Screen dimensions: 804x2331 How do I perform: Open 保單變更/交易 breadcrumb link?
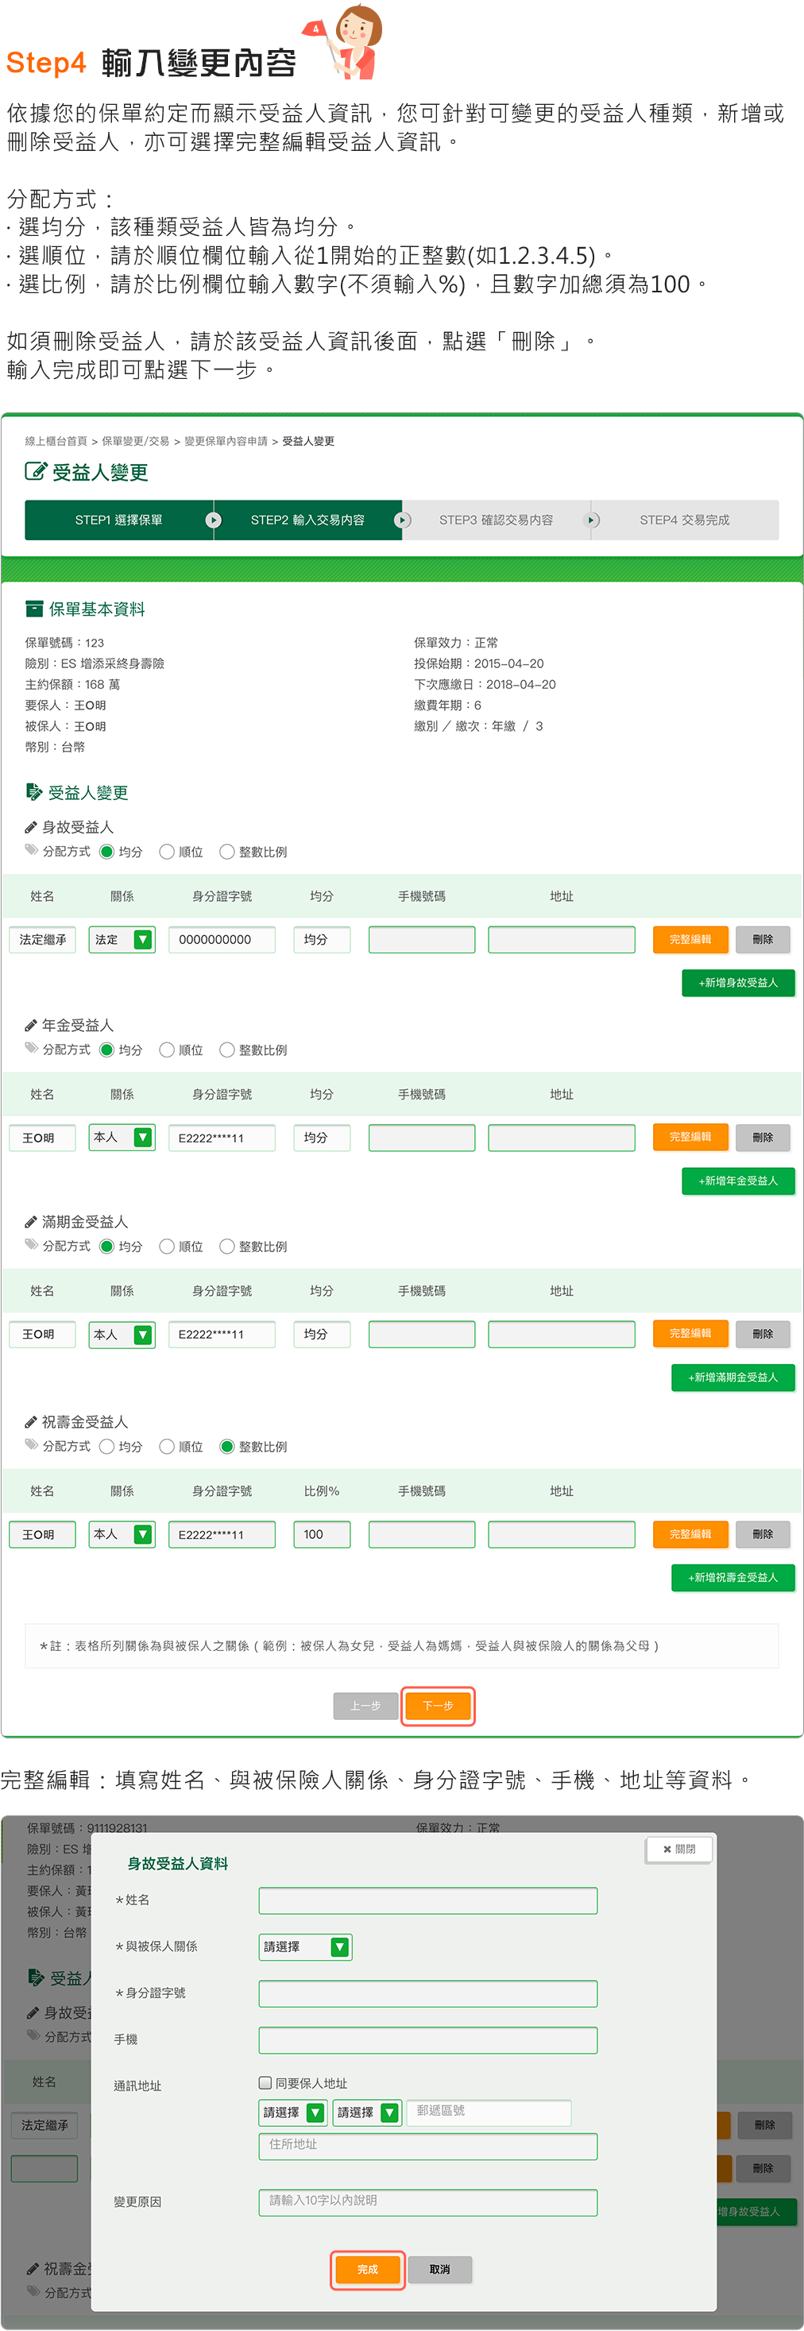[x=136, y=441]
